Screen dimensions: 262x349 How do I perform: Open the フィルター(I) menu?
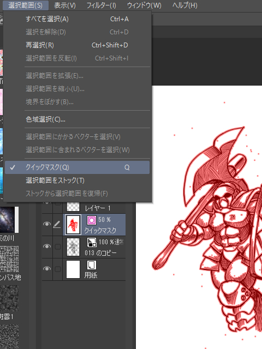click(x=102, y=5)
